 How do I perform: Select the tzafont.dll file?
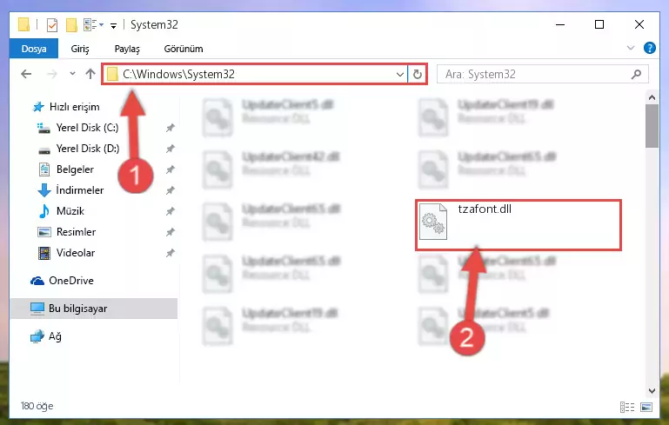coord(518,224)
